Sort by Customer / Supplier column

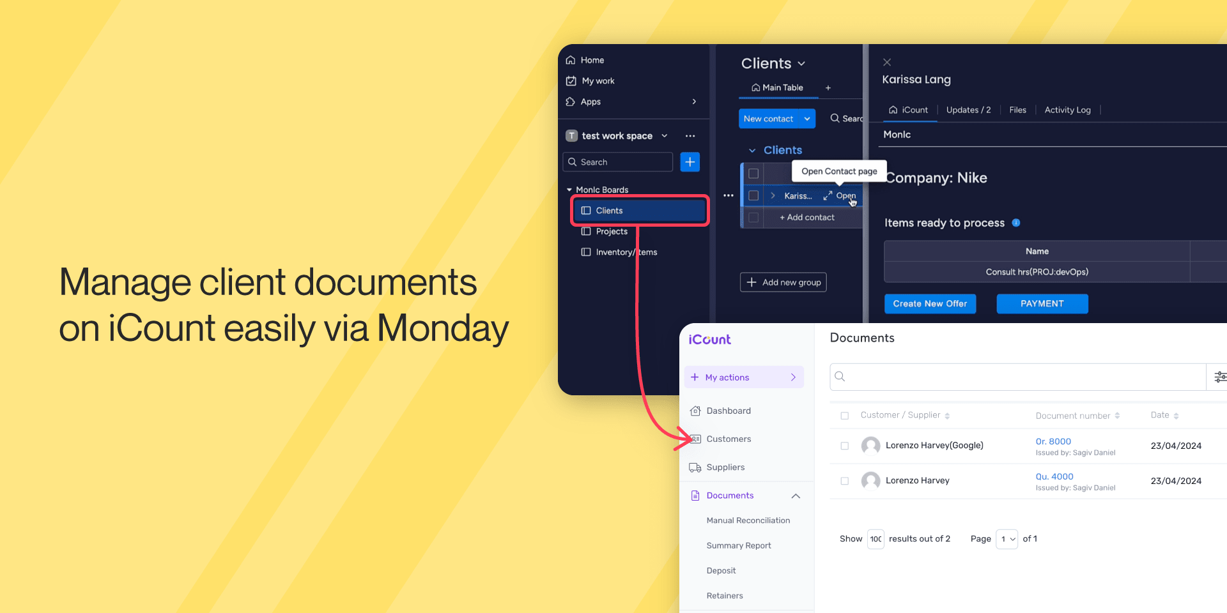(x=905, y=415)
